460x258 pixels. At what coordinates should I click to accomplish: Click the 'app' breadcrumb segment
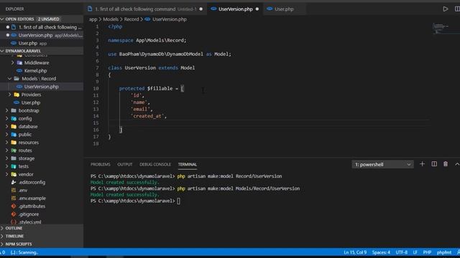[x=93, y=19]
